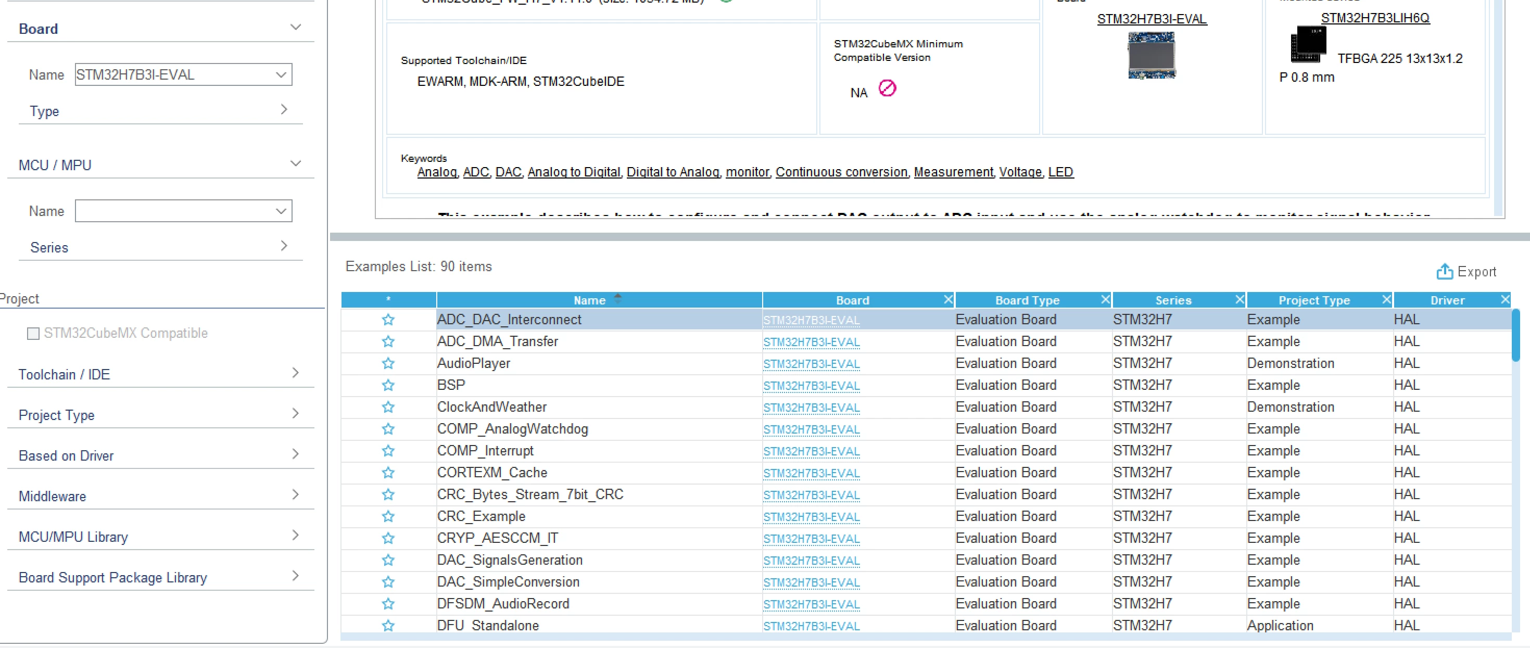Expand the Toolchain / IDE filter
Image resolution: width=1530 pixels, height=648 pixels.
click(x=295, y=373)
